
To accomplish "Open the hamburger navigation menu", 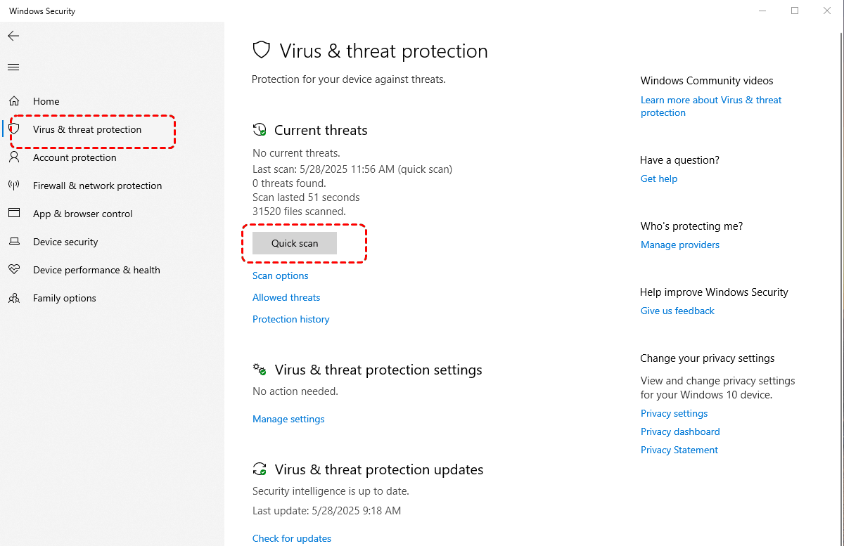I will point(13,67).
